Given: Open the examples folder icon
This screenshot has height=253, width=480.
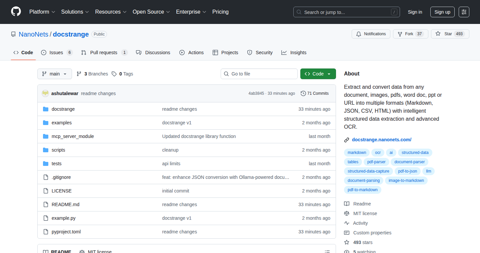Looking at the screenshot, I should pyautogui.click(x=46, y=123).
